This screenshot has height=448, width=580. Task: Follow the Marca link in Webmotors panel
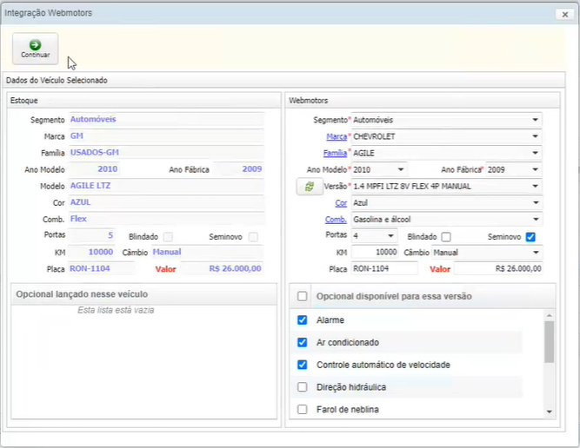pyautogui.click(x=337, y=136)
